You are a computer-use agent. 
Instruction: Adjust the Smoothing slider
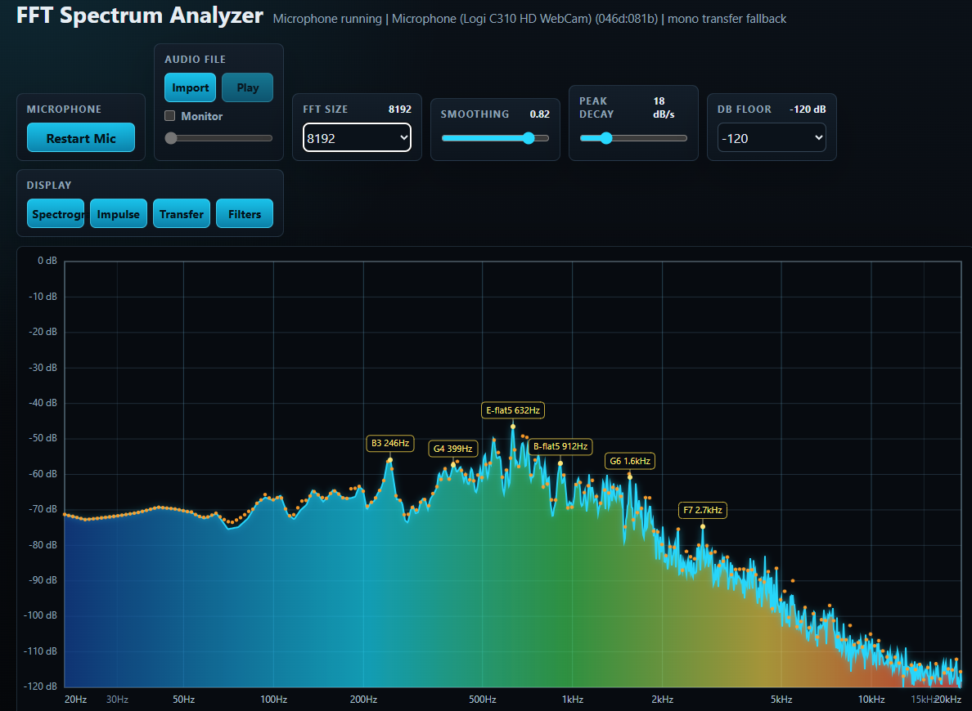pyautogui.click(x=495, y=138)
